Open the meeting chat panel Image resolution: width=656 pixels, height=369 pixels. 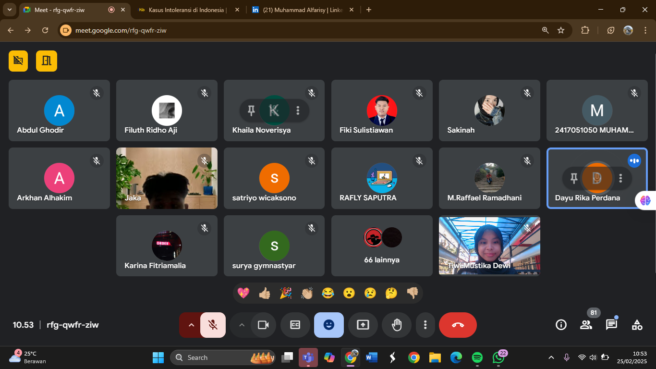(x=611, y=325)
